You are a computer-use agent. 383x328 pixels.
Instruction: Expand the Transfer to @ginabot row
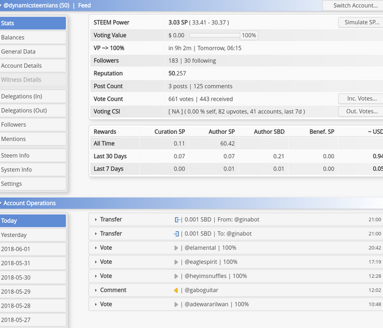point(96,234)
